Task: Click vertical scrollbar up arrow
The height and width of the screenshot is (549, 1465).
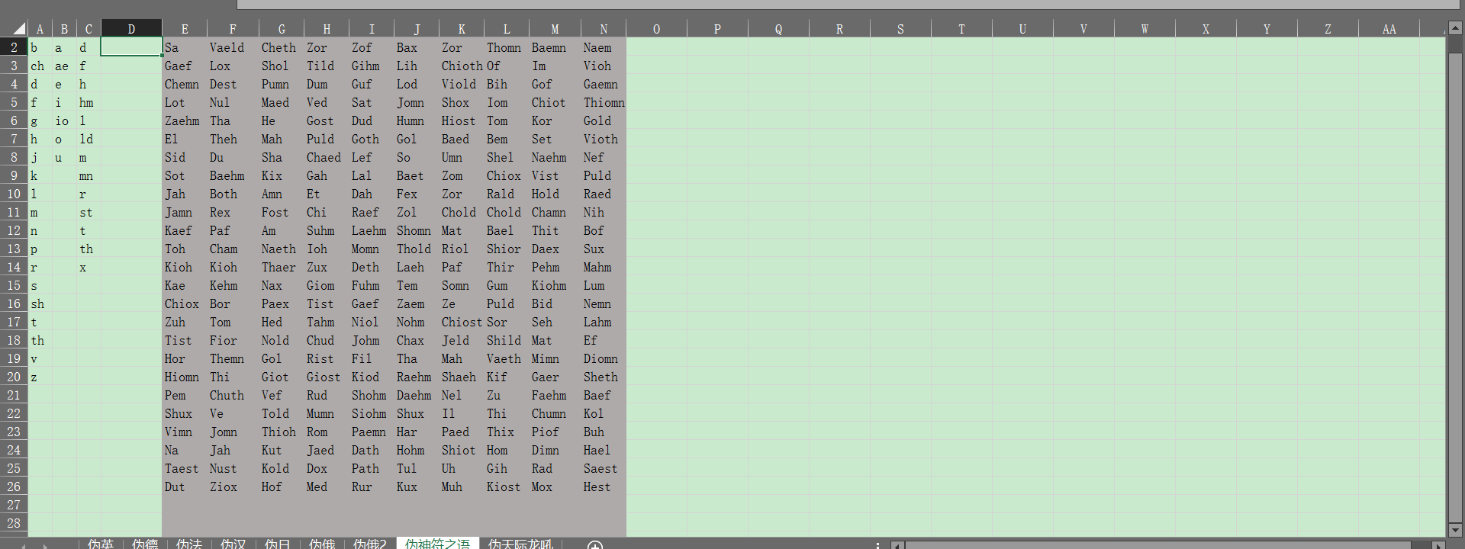Action: click(1454, 28)
